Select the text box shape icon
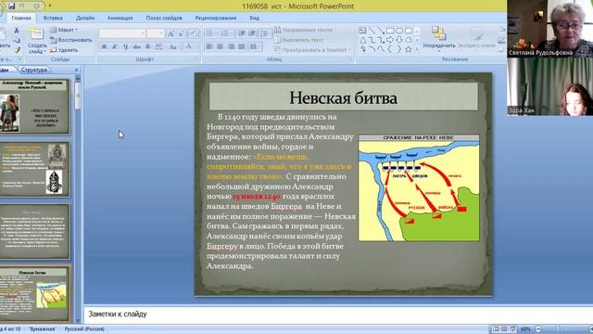This screenshot has width=593, height=334. 362,31
